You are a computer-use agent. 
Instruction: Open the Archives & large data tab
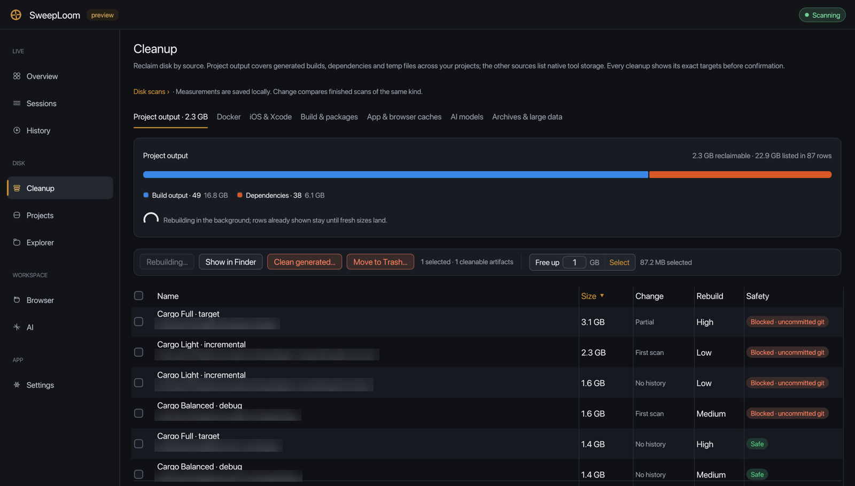pos(527,117)
